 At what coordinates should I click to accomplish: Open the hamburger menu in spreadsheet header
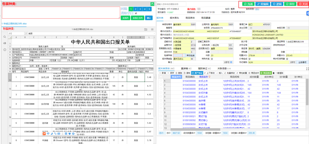152,29
